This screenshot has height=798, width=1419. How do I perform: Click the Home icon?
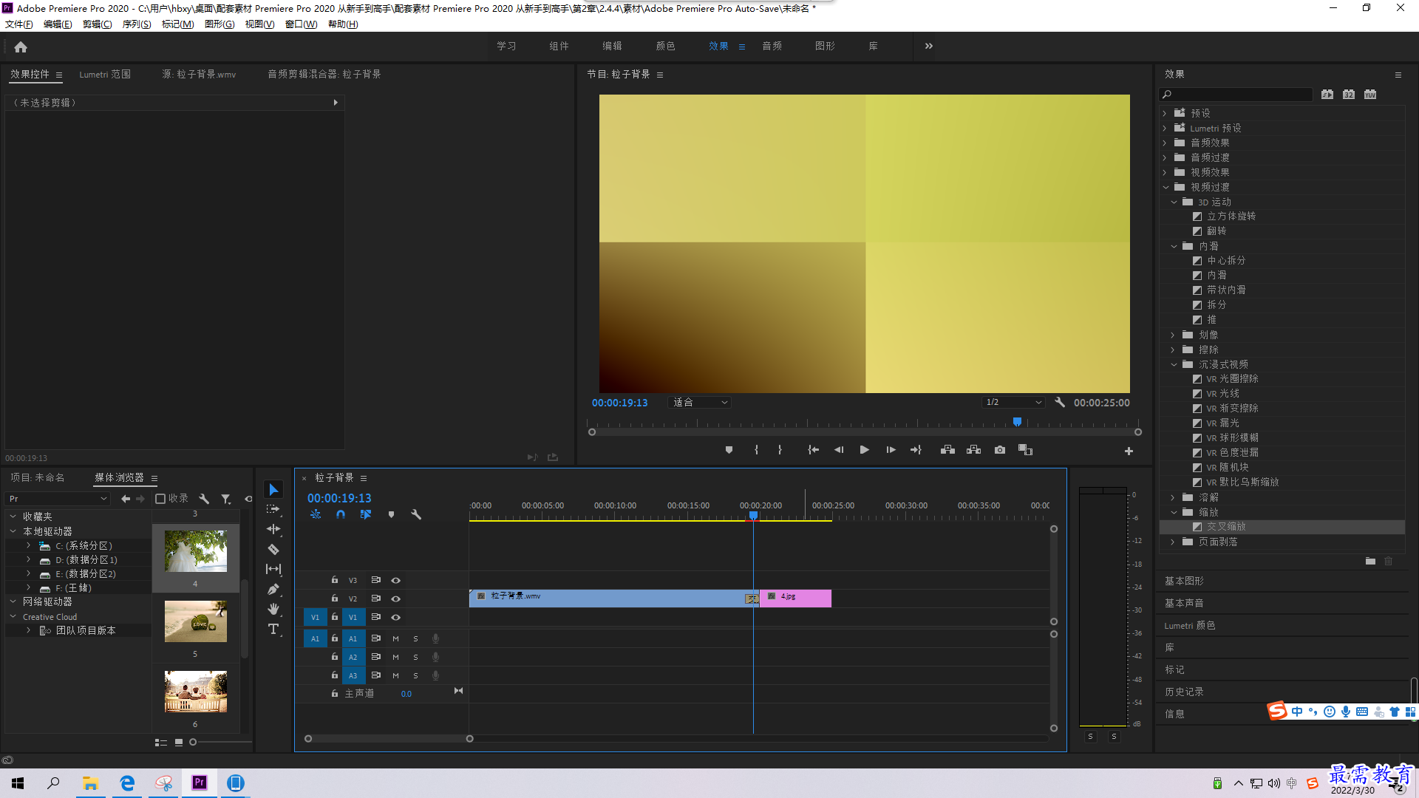coord(21,47)
